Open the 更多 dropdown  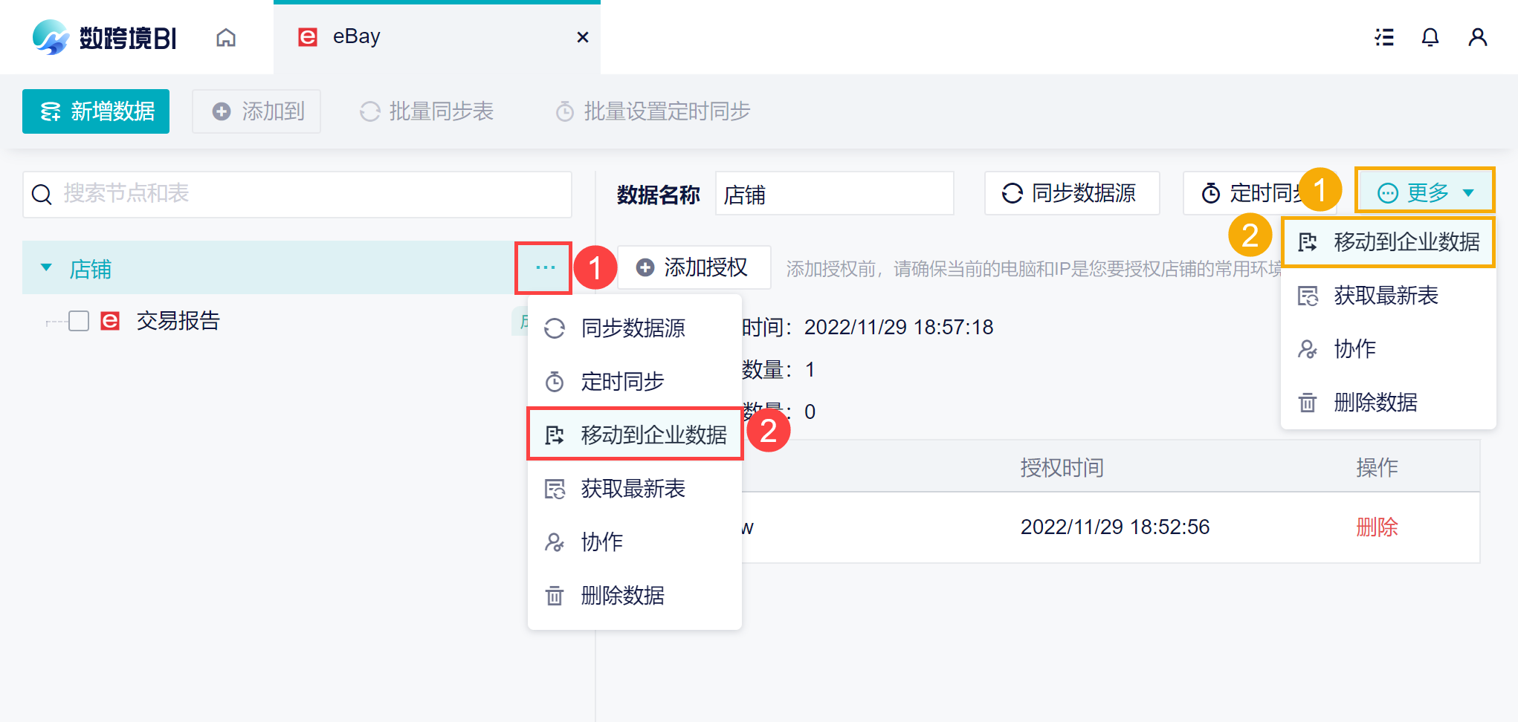coord(1424,192)
